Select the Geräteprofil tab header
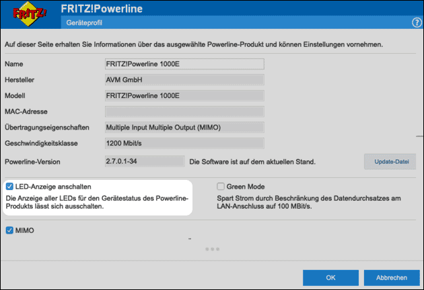Viewport: 424px width, 290px height. (x=84, y=23)
